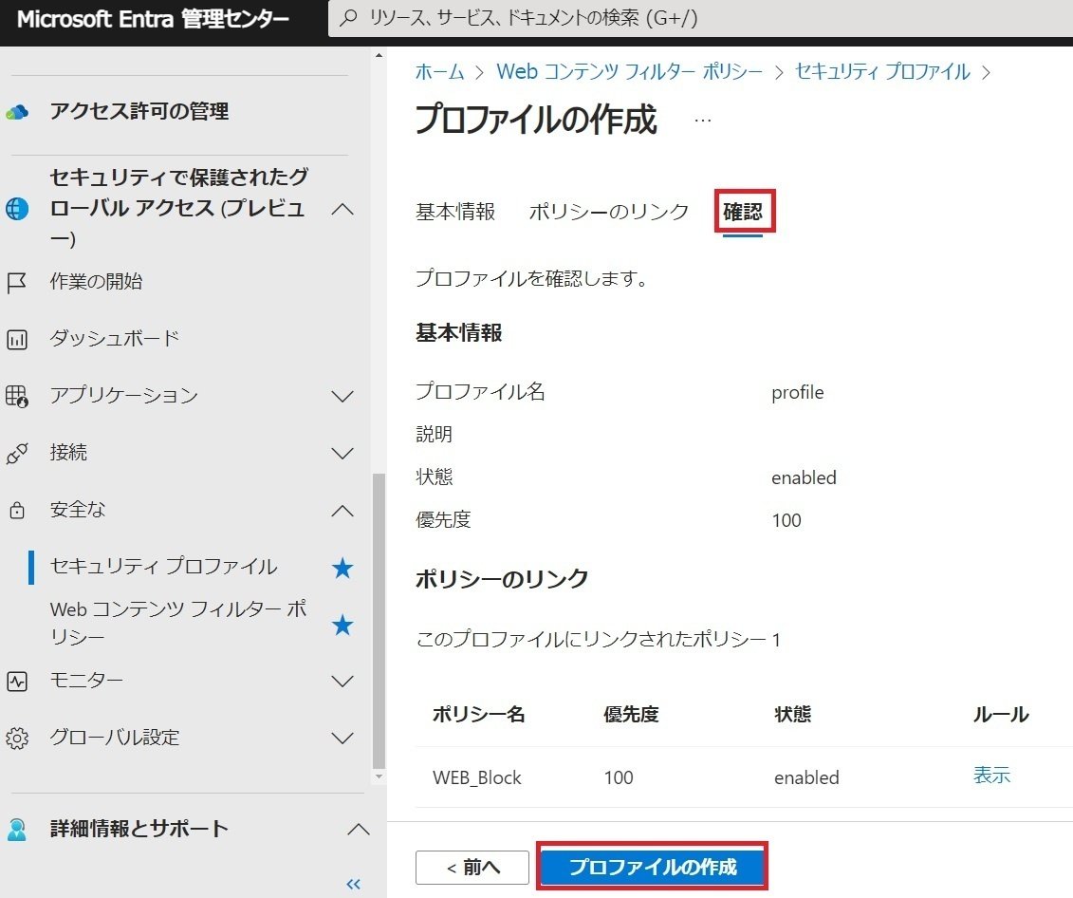The height and width of the screenshot is (898, 1073).
Task: Click the プロファイルの作成 button
Action: (x=653, y=867)
